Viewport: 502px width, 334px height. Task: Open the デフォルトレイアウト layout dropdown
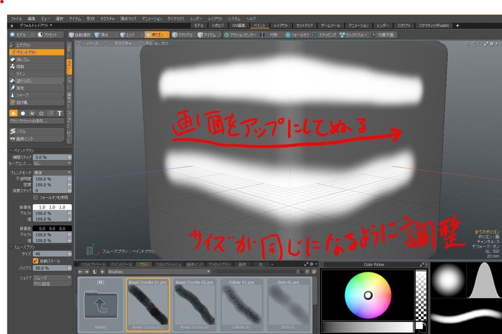(x=36, y=25)
